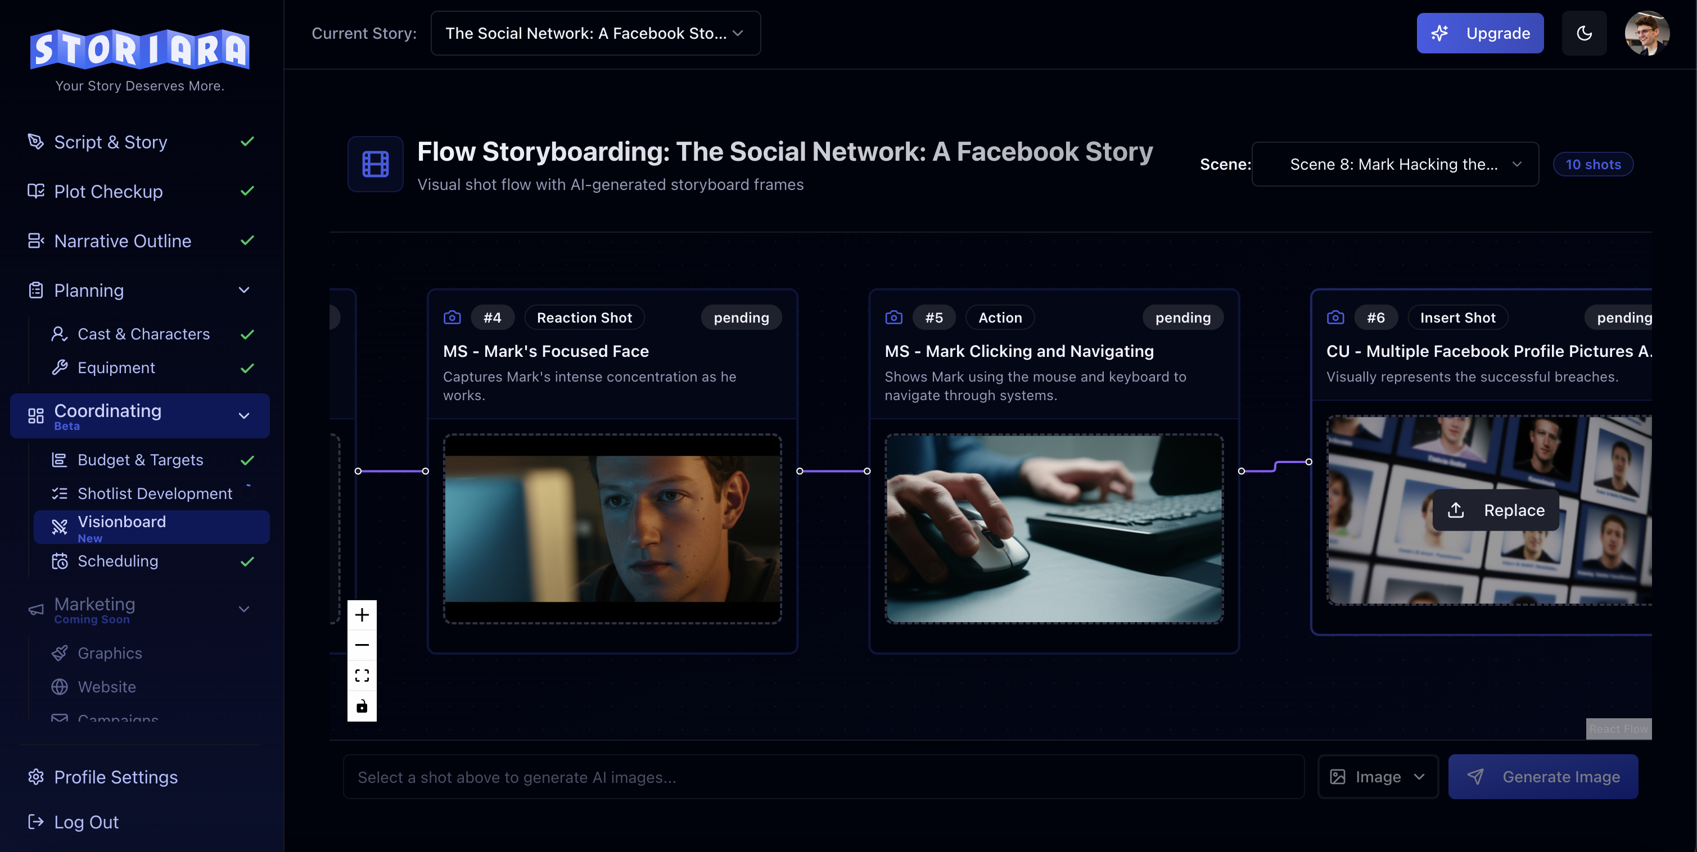Click camera icon on shot #4

(452, 318)
